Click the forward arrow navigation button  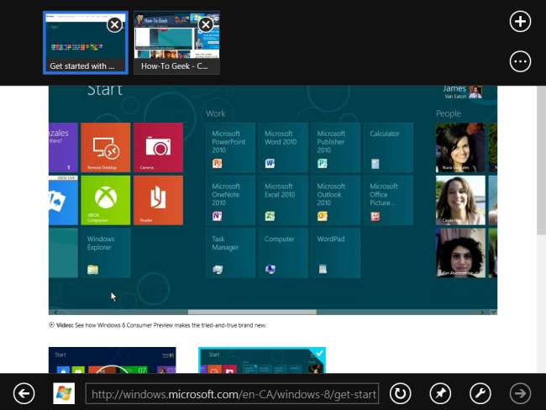point(521,393)
